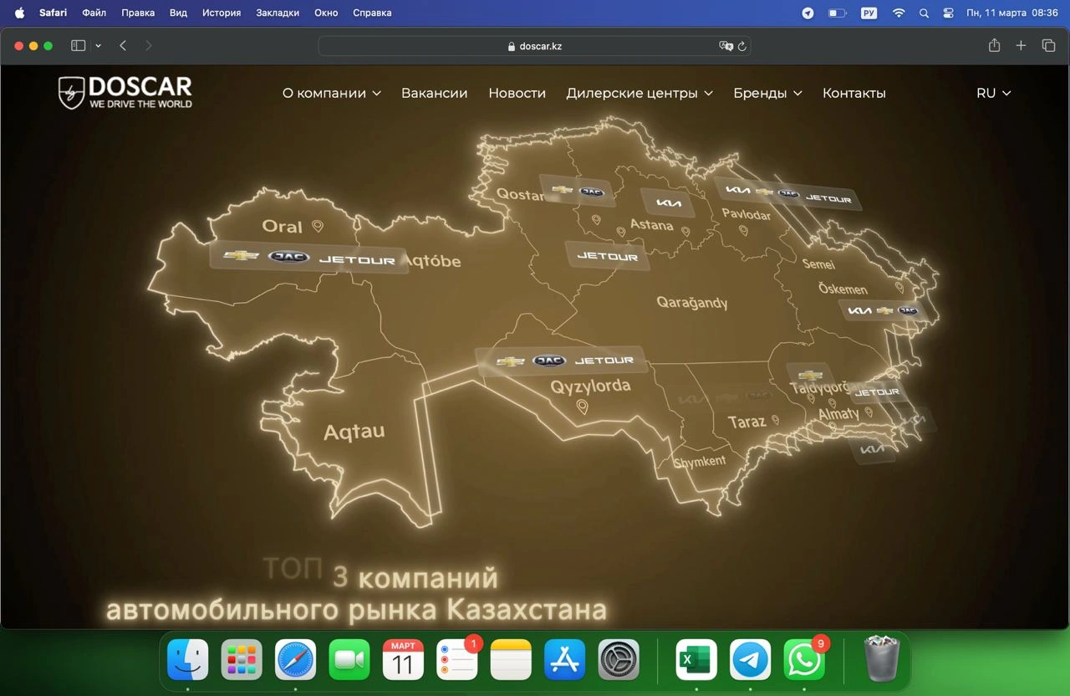Click the DOSCAR logo
1070x696 pixels.
125,93
